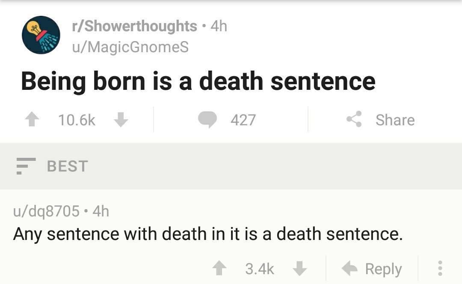The width and height of the screenshot is (462, 284).
Task: Downvote the comment by dq8705
Action: 300,268
